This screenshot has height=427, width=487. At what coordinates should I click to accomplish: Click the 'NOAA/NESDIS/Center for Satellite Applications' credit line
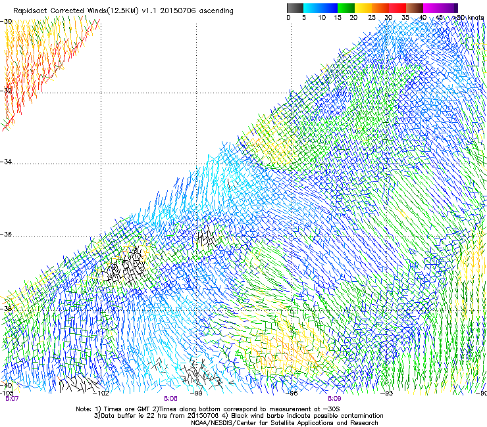tap(284, 423)
